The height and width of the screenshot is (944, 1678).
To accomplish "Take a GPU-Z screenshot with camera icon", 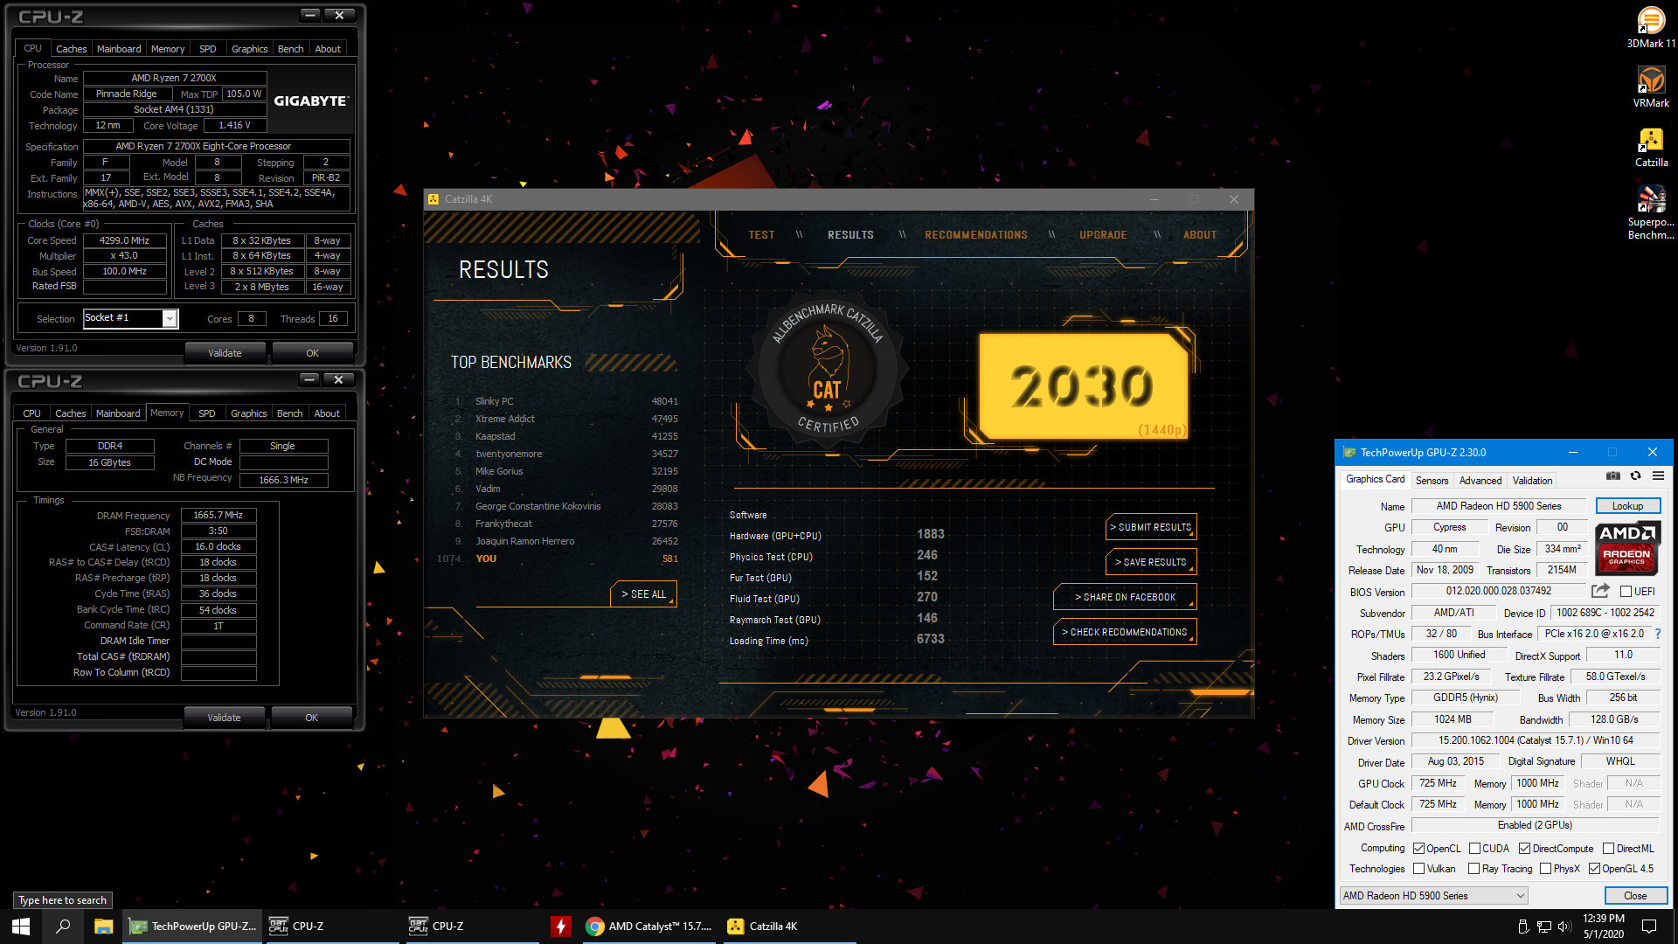I will click(1613, 476).
